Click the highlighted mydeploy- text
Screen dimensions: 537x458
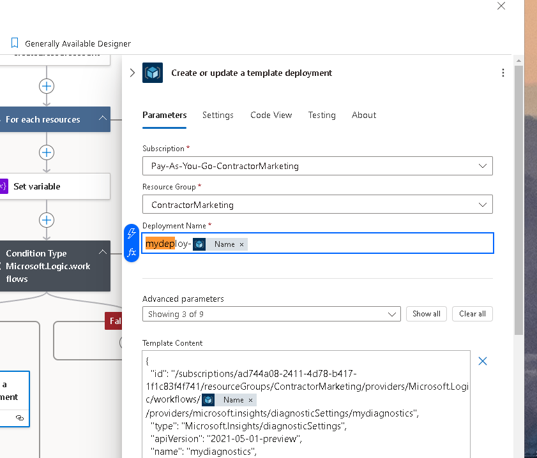pyautogui.click(x=168, y=244)
